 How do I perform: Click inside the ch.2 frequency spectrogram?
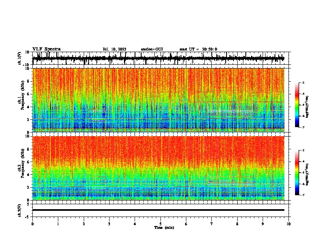[158, 168]
